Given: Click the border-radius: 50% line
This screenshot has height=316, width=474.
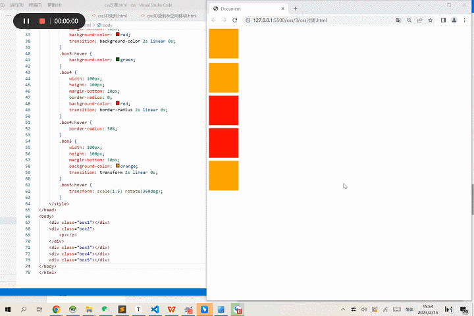Looking at the screenshot, I should pos(93,128).
